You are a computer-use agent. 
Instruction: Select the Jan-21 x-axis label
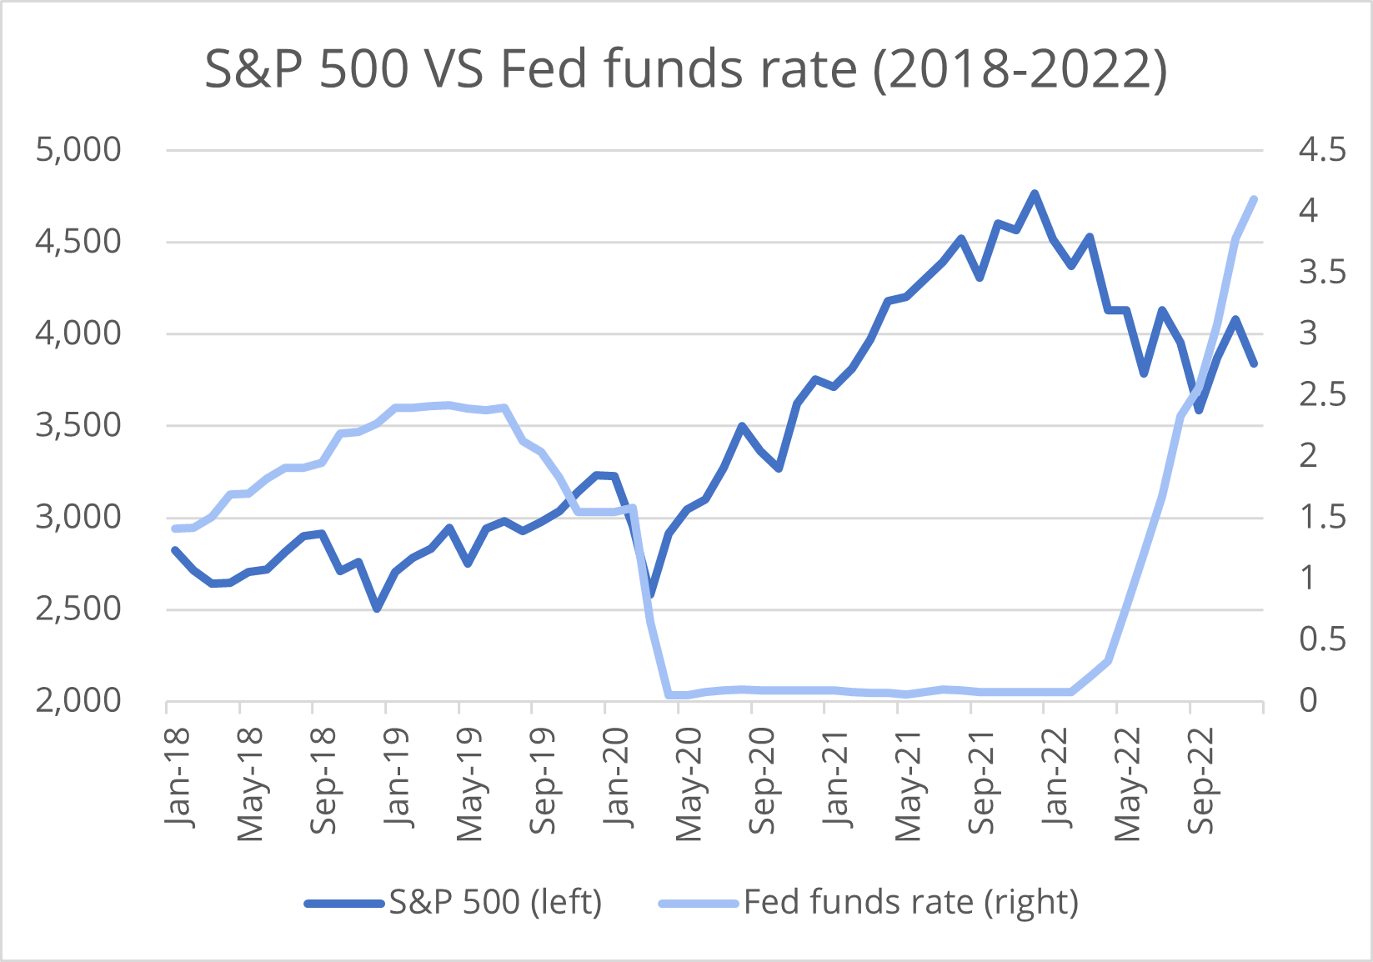(x=836, y=777)
